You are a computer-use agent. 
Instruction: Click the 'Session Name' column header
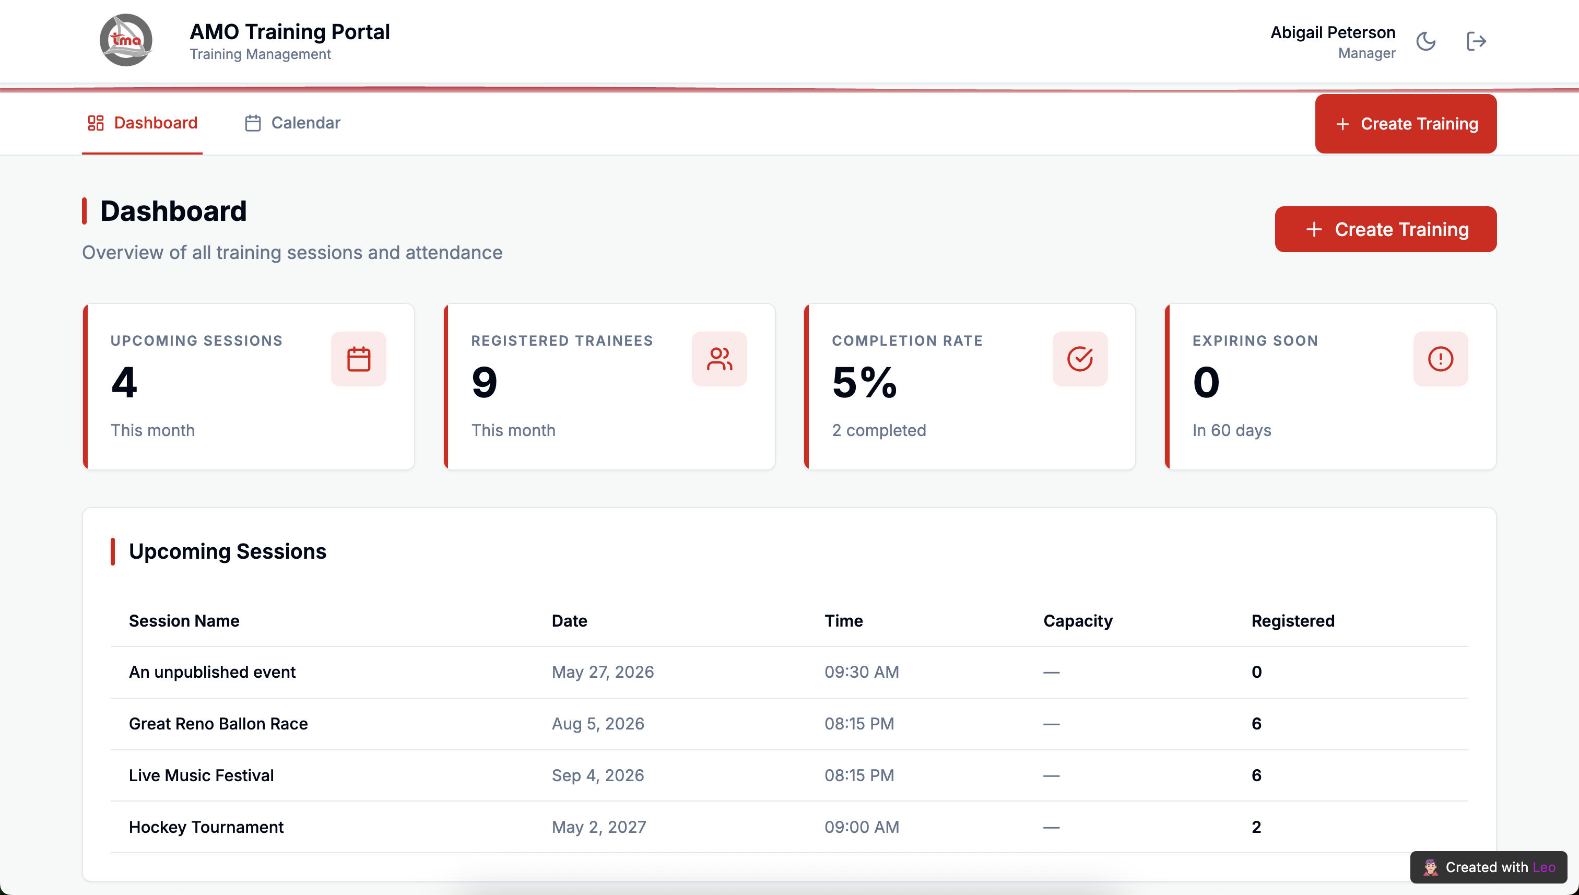click(184, 621)
